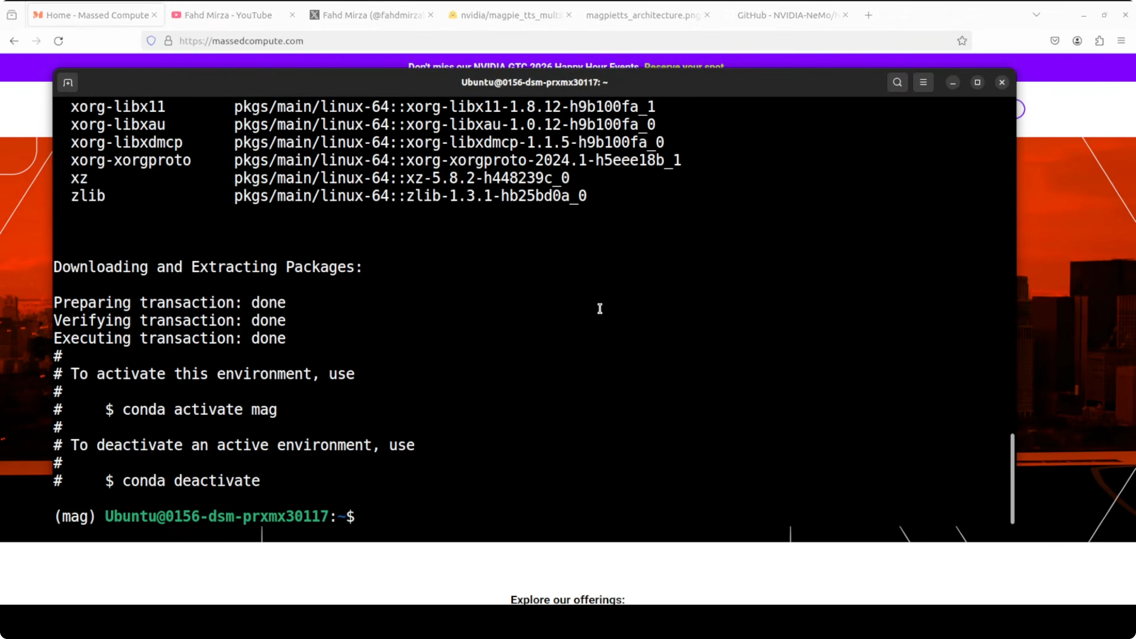Close the nvidia/magpie_tts tab

pyautogui.click(x=569, y=15)
